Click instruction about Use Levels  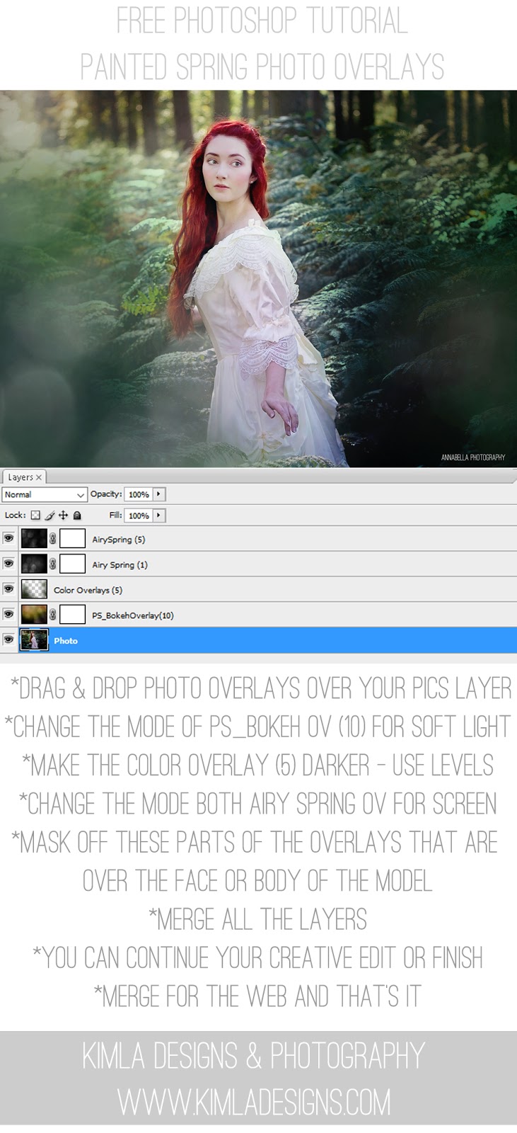258,765
